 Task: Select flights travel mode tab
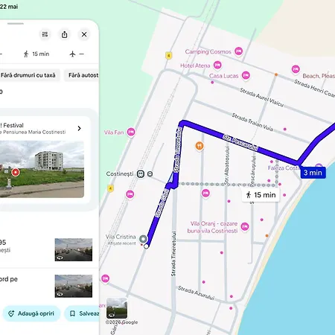point(77,54)
